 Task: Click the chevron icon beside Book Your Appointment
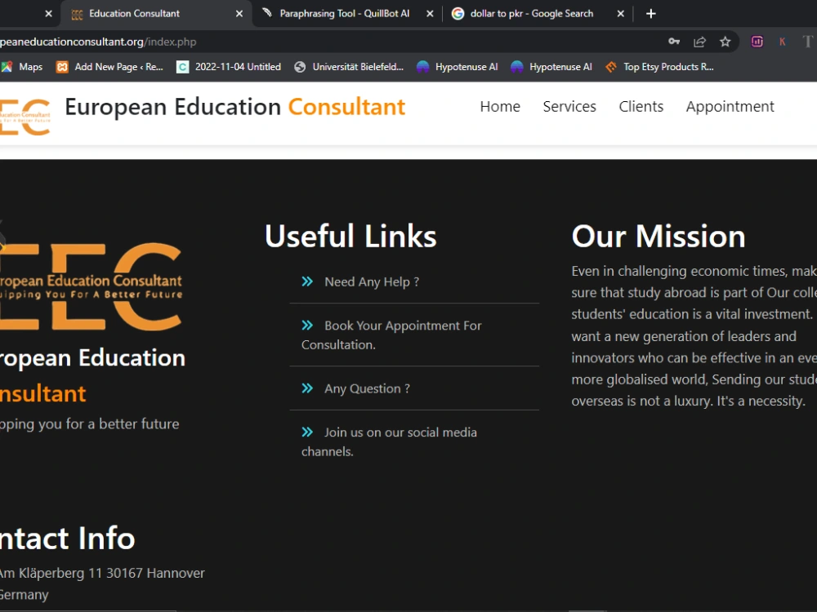[x=307, y=326]
